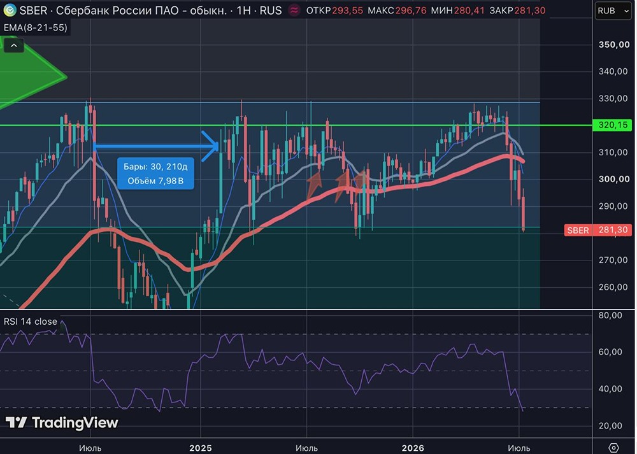Click the blue arrow head on measurement
The image size is (637, 454).
[211, 146]
